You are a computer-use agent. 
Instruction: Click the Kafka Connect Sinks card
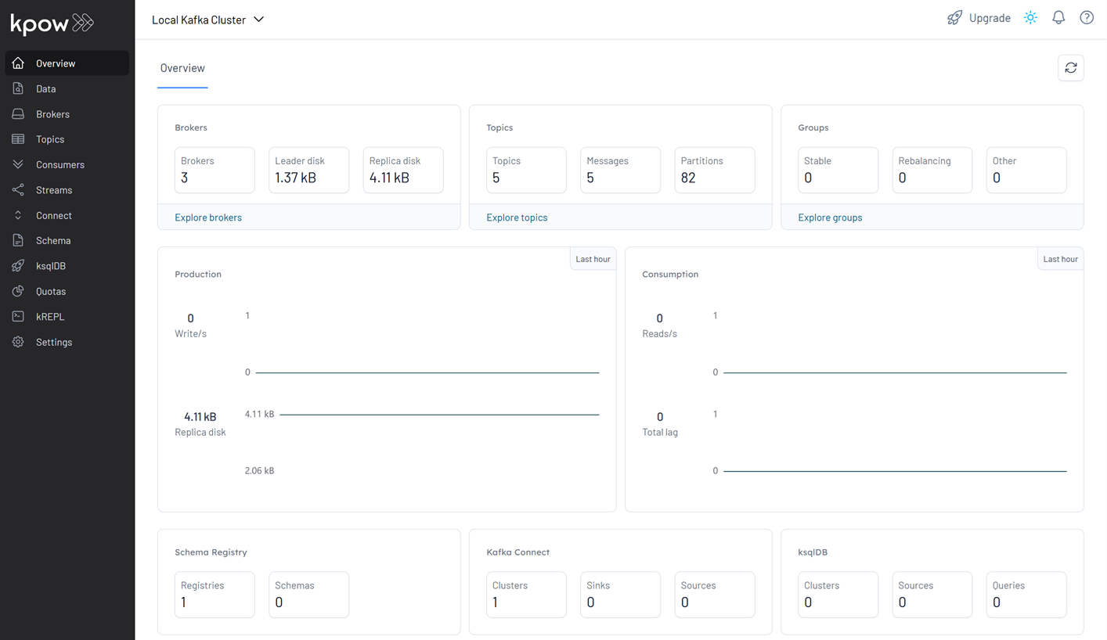pos(621,595)
